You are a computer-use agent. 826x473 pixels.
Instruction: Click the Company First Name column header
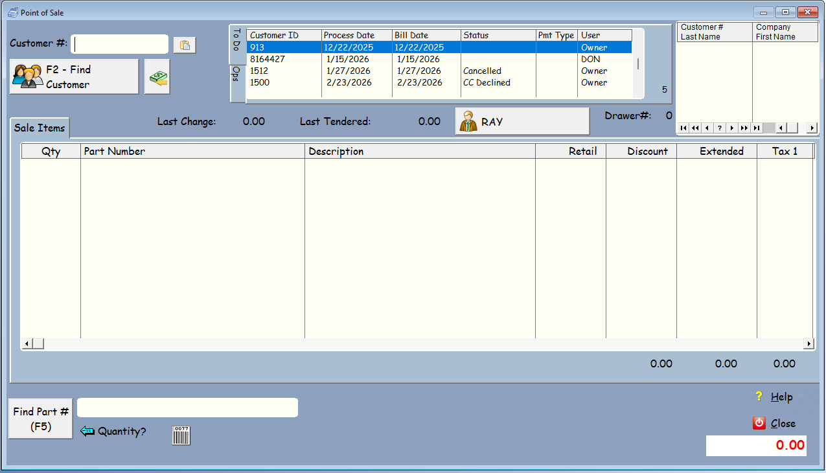785,32
